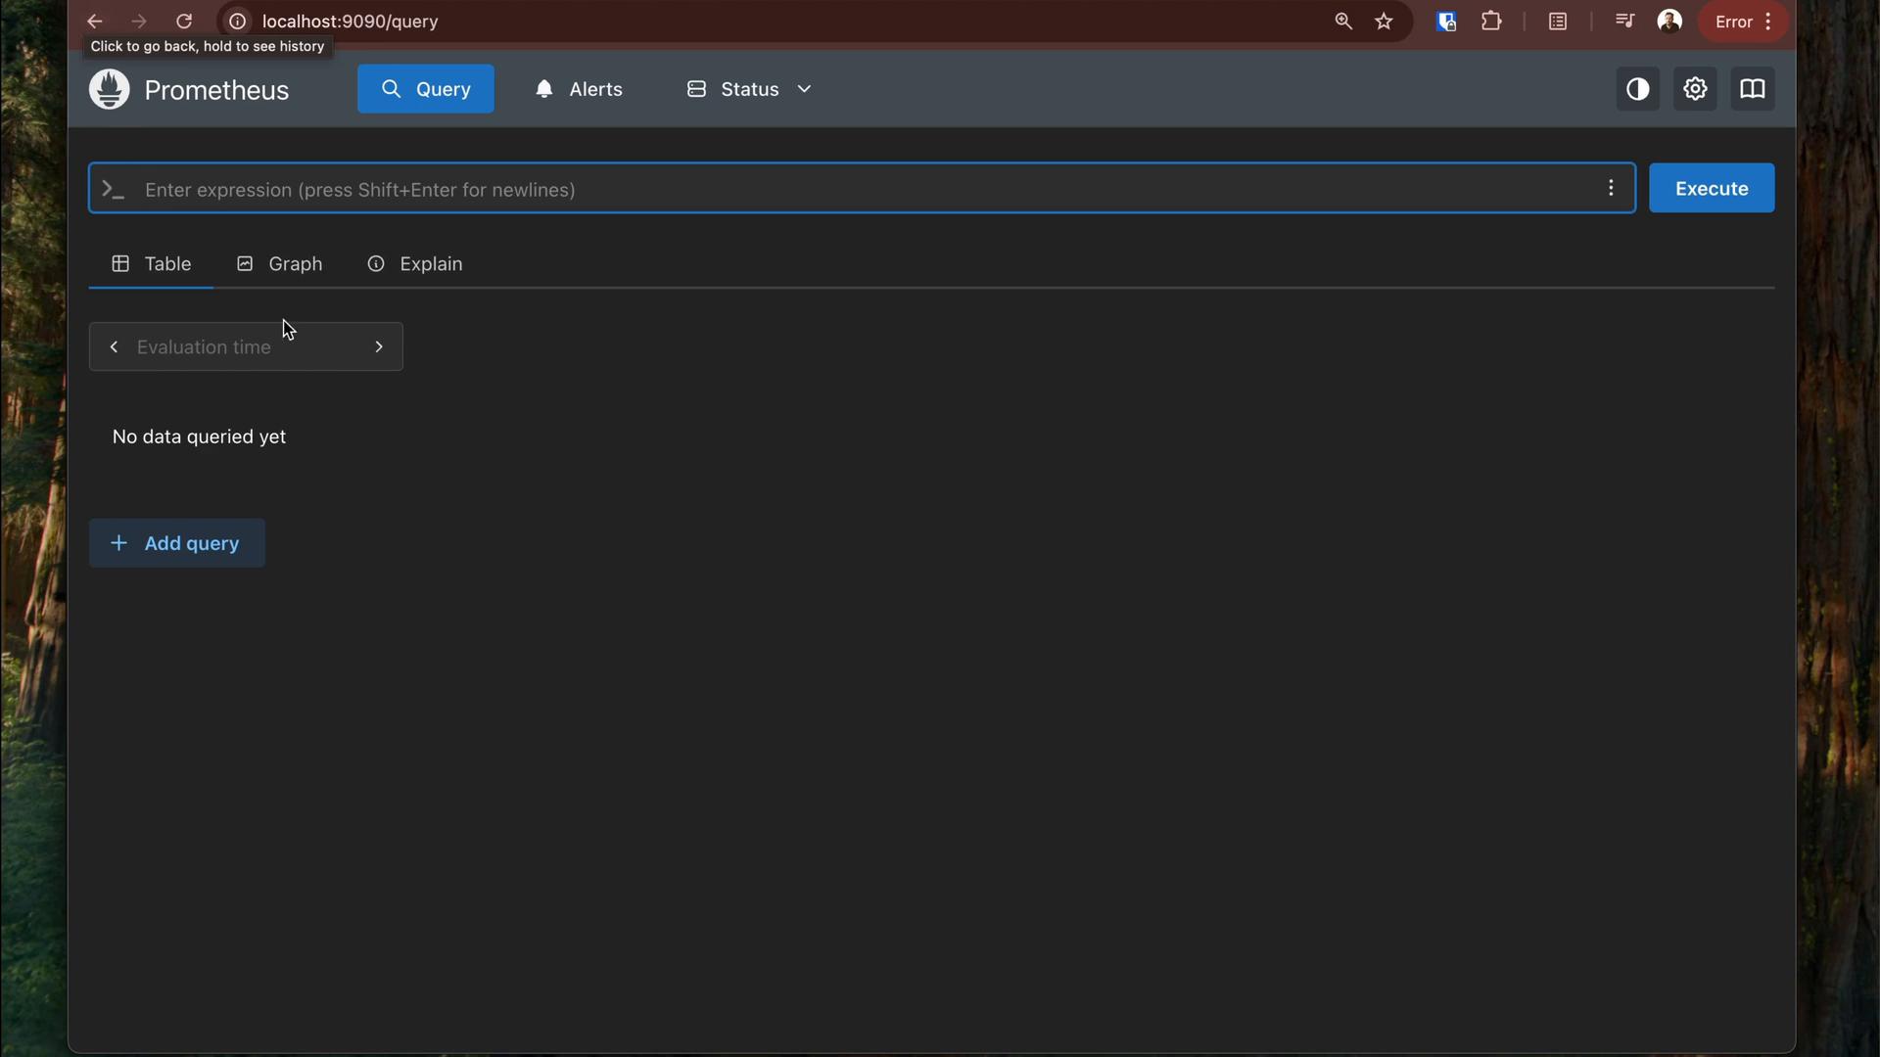Screen dimensions: 1880x1057
Task: Click the browser Error menu button
Action: [1744, 22]
